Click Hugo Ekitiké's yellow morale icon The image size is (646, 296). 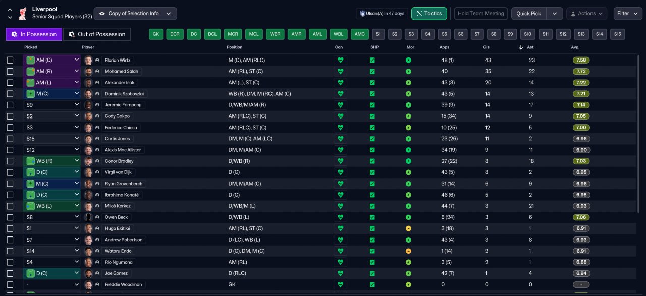coord(408,228)
